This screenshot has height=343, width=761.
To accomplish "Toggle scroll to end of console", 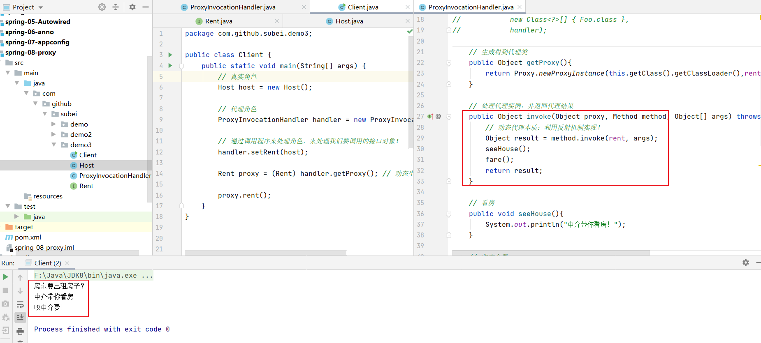I will [20, 317].
